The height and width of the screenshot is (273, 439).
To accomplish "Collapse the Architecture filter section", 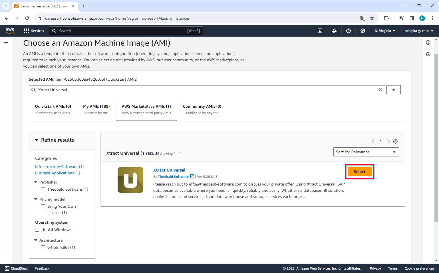I will click(36, 240).
